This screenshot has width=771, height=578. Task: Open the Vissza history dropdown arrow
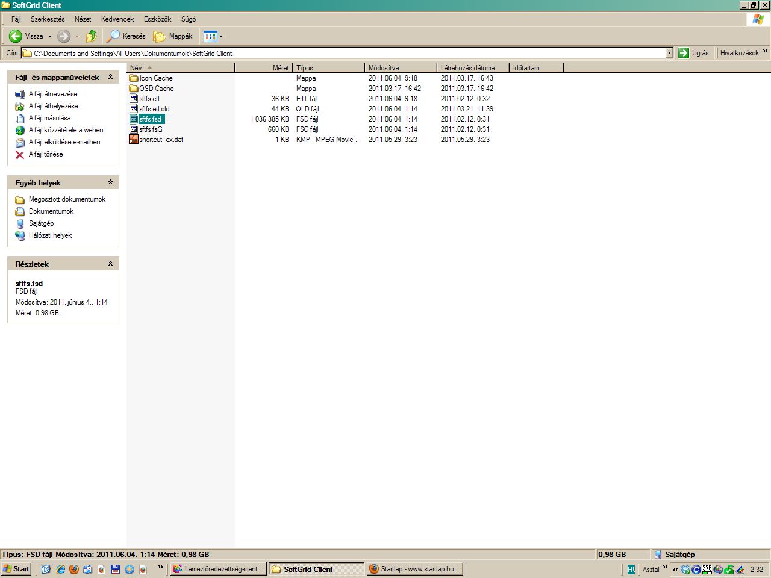(x=50, y=36)
